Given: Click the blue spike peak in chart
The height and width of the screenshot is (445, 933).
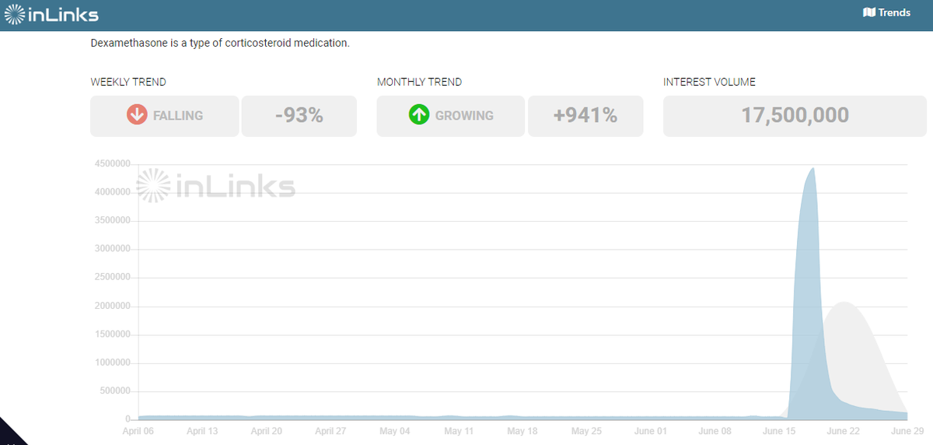Looking at the screenshot, I should [x=812, y=169].
